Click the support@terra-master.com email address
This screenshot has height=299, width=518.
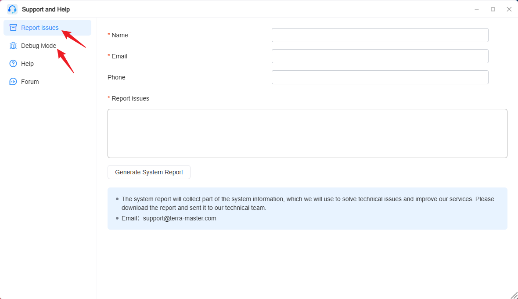(180, 218)
